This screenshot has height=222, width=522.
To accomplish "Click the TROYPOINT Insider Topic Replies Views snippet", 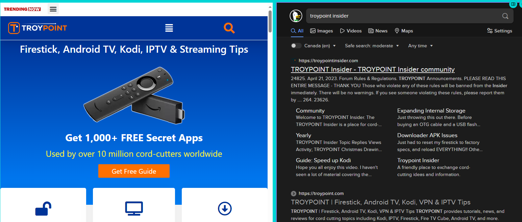I will click(339, 146).
